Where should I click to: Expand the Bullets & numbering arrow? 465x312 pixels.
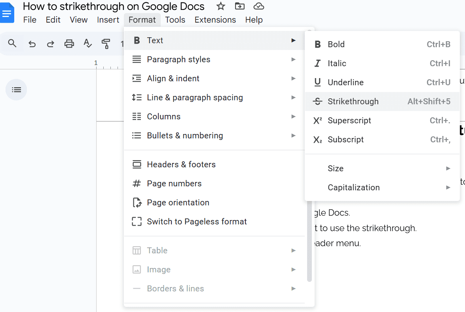293,136
